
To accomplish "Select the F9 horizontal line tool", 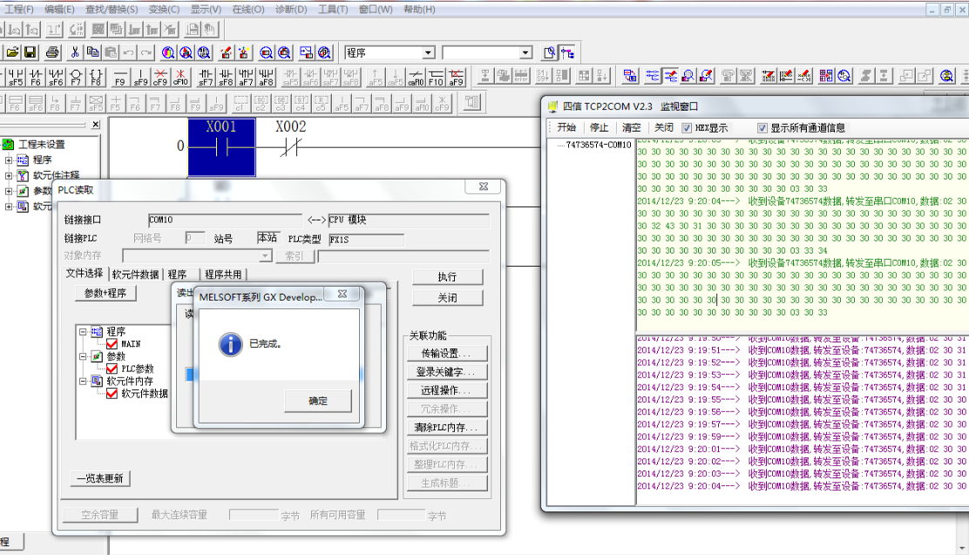I will click(x=119, y=78).
